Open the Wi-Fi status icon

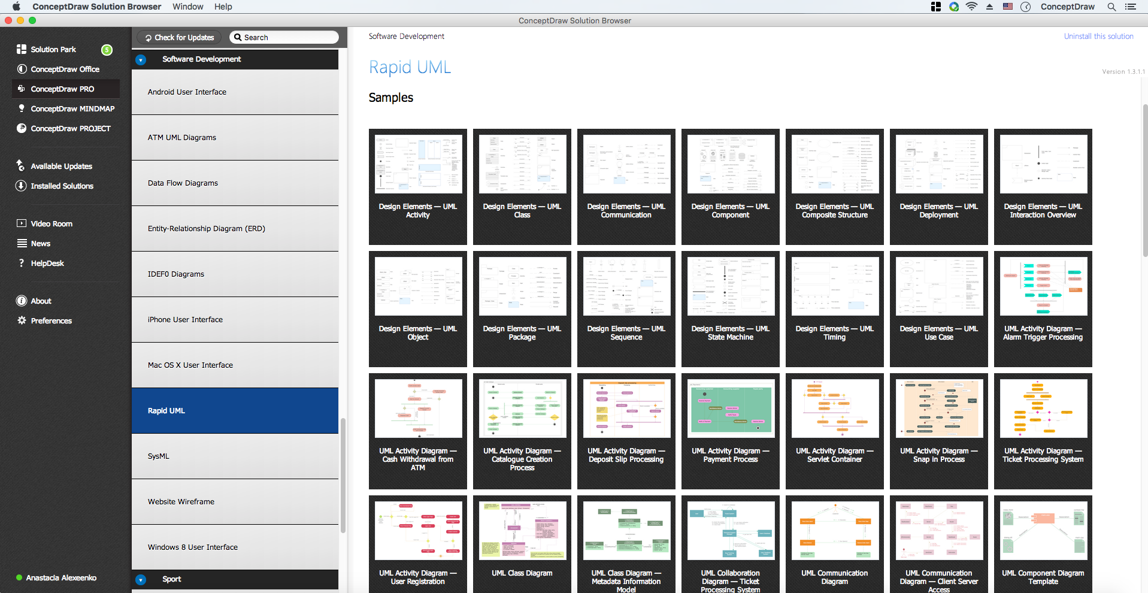[971, 7]
